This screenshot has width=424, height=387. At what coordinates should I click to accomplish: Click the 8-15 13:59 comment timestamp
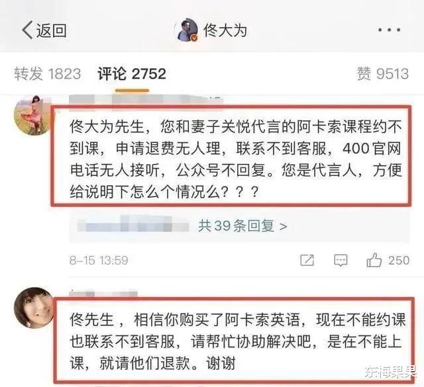pyautogui.click(x=99, y=261)
